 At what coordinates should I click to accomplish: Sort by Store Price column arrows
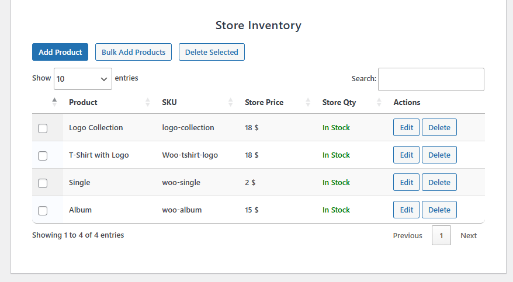(x=308, y=102)
